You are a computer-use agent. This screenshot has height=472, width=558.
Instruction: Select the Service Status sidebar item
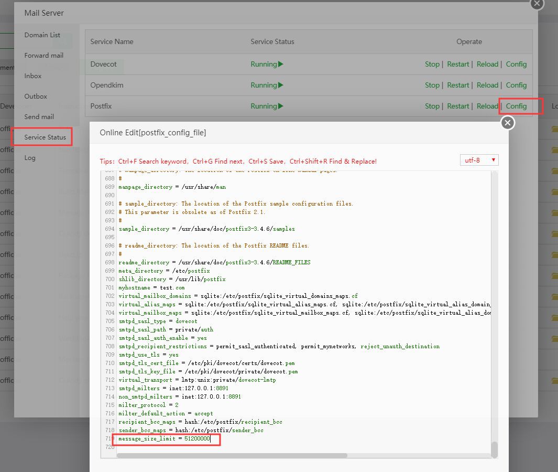[x=45, y=137]
